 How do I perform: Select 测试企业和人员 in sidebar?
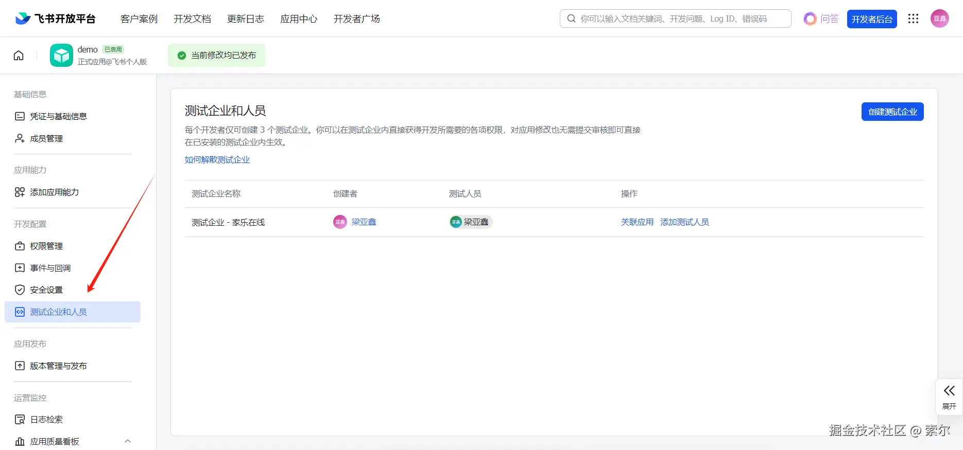click(73, 312)
